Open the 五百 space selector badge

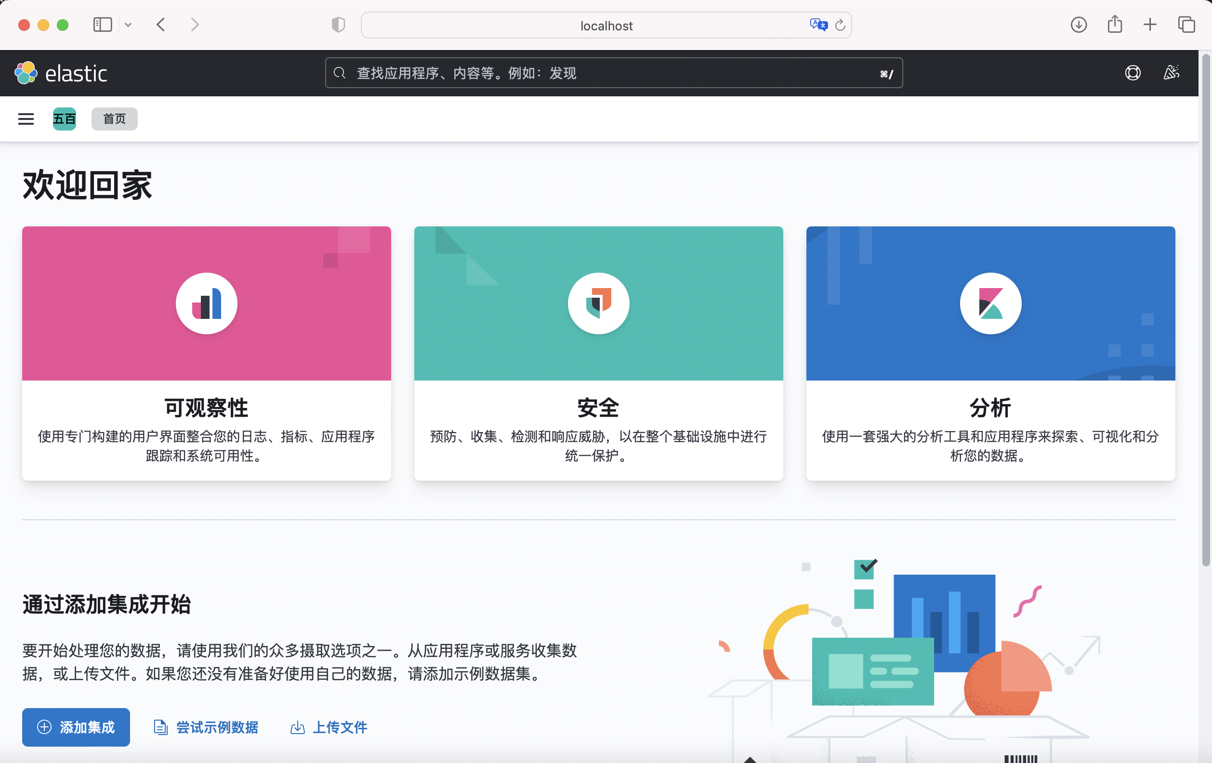[64, 119]
